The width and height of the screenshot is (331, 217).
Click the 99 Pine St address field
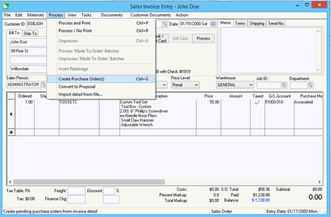[28, 51]
